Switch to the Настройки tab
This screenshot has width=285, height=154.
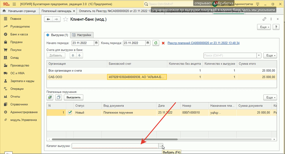click(x=82, y=35)
